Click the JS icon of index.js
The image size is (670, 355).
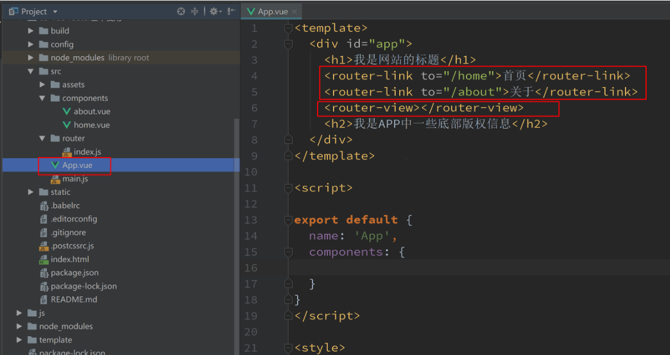click(67, 152)
